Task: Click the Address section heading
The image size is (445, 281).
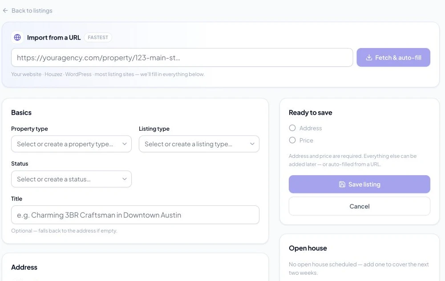Action: [24, 267]
